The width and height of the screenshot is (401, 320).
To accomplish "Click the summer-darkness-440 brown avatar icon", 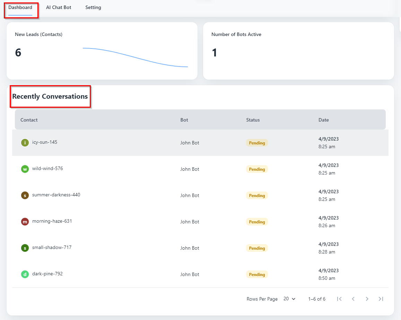I will coord(25,195).
